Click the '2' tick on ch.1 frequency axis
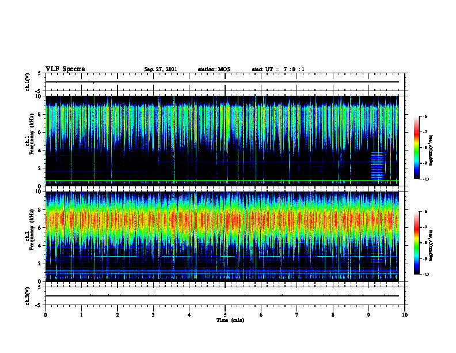456x353 pixels. pos(40,168)
